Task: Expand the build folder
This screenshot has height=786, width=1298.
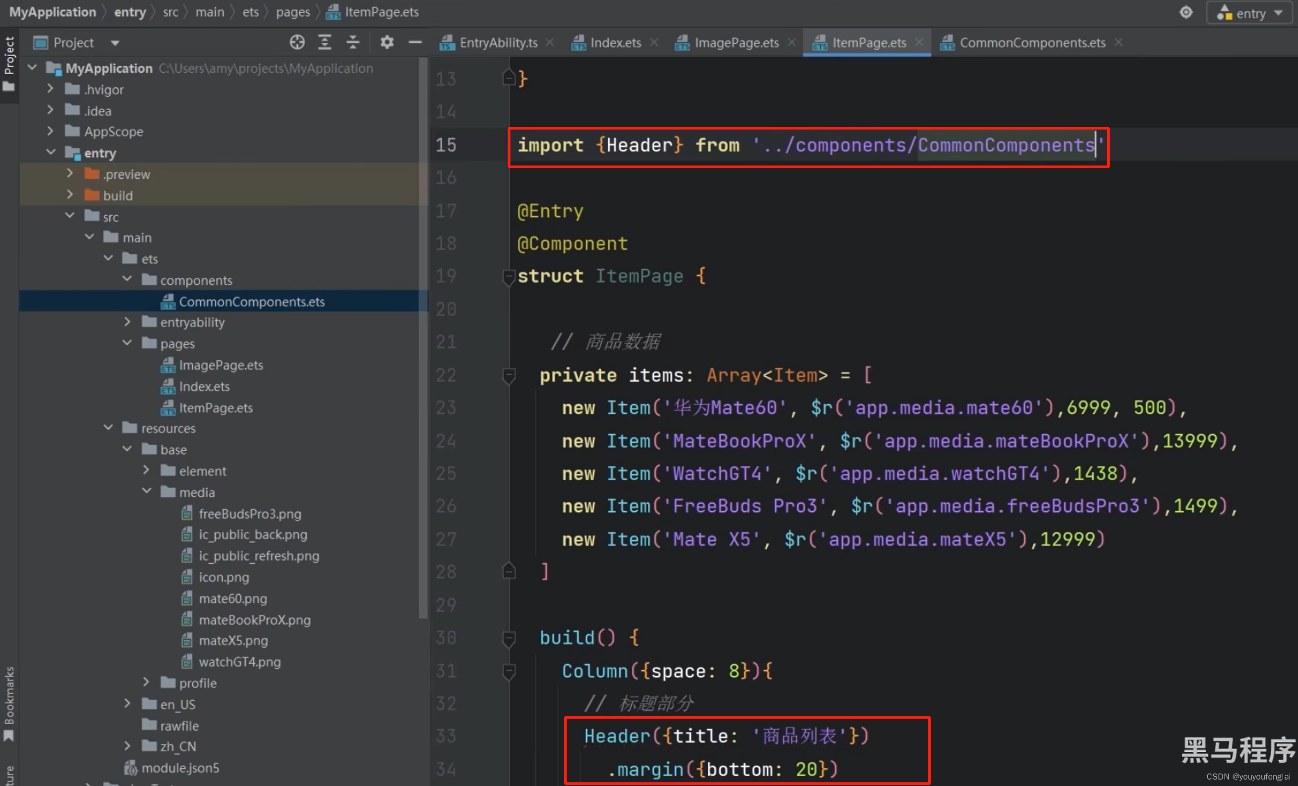Action: [70, 195]
